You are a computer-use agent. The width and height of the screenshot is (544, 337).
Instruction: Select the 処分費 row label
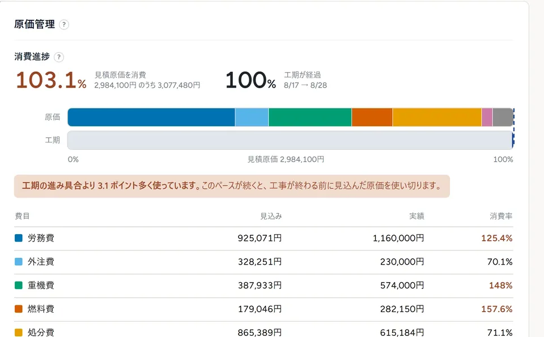tap(41, 332)
